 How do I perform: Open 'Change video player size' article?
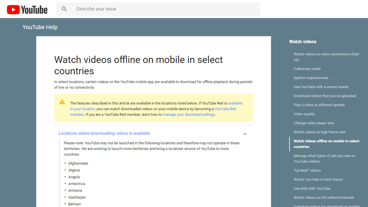coord(314,123)
